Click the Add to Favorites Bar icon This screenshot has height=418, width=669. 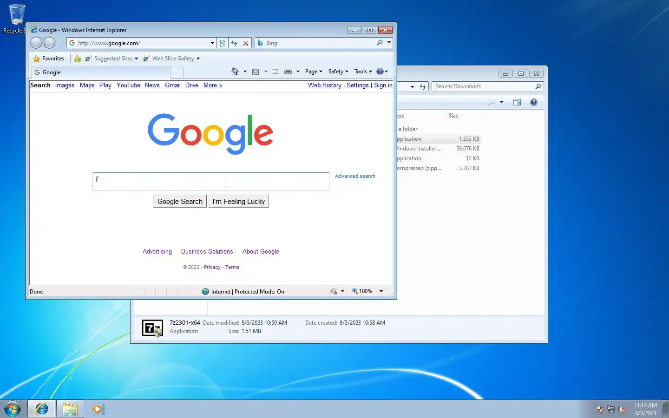click(x=78, y=59)
